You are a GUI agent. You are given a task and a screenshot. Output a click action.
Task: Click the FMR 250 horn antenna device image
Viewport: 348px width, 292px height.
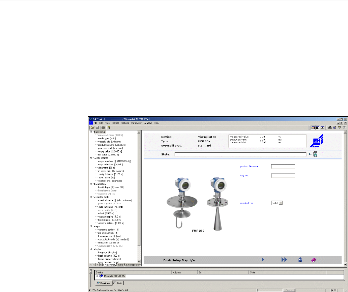point(217,204)
